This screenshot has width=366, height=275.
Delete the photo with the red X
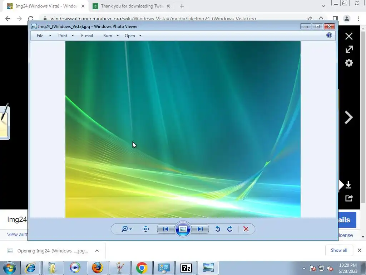tap(246, 229)
